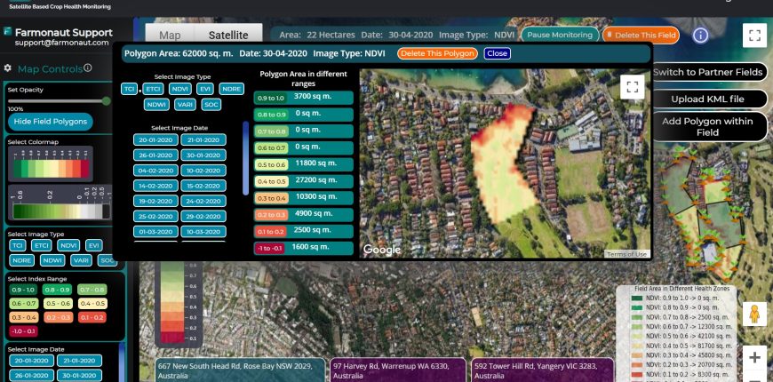Viewport: 773px width, 382px height.
Task: Open the 667 New South Head Rd field card
Action: 241,370
